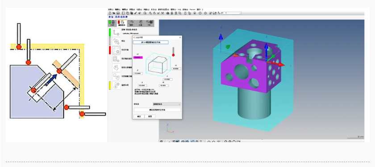Open the toolbar combo box at top right
The height and width of the screenshot is (167, 375).
231,13
